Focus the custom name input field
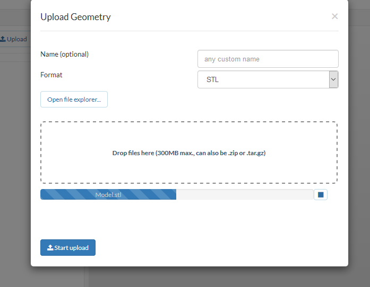 tap(268, 59)
